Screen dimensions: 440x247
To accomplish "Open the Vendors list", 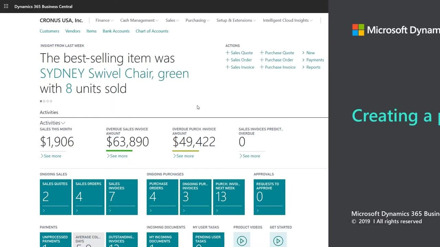I will tap(73, 31).
